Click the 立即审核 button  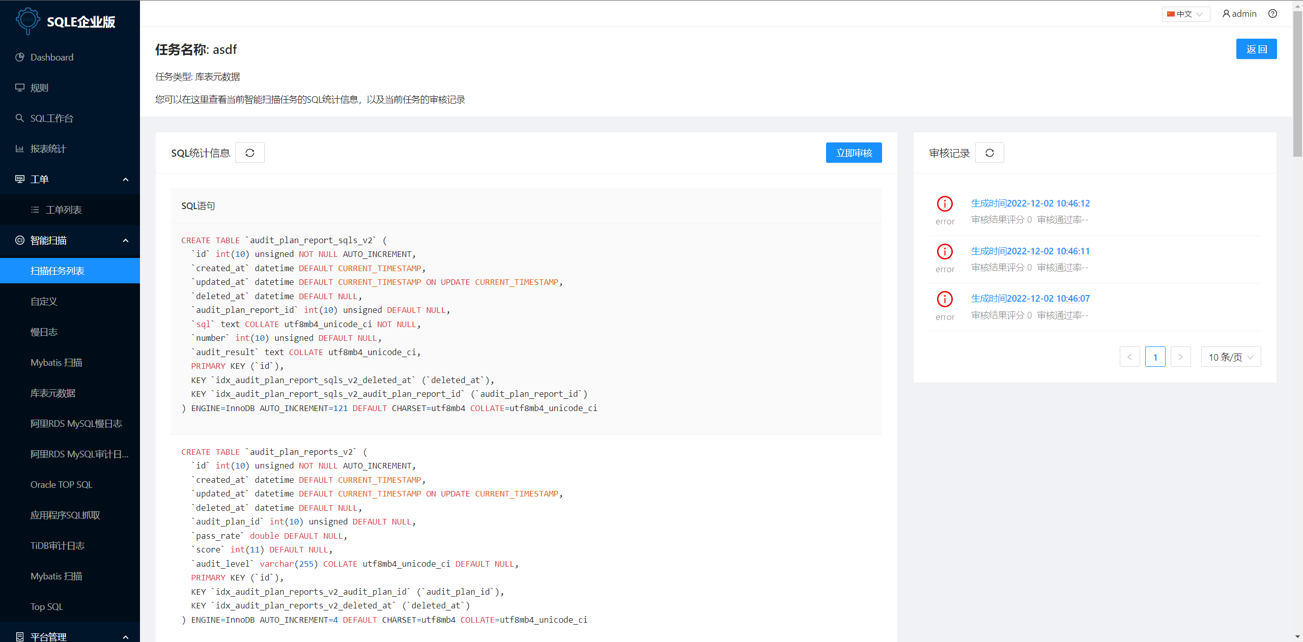pyautogui.click(x=854, y=153)
